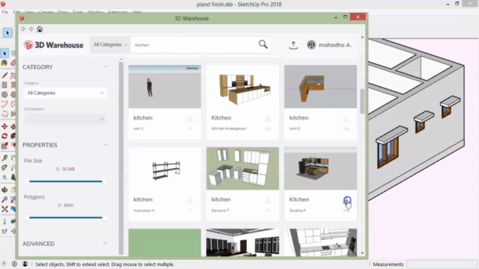Screen dimensions: 479x269
Task: Open the Kitchen title by Michael Andergassen
Action: (222, 118)
